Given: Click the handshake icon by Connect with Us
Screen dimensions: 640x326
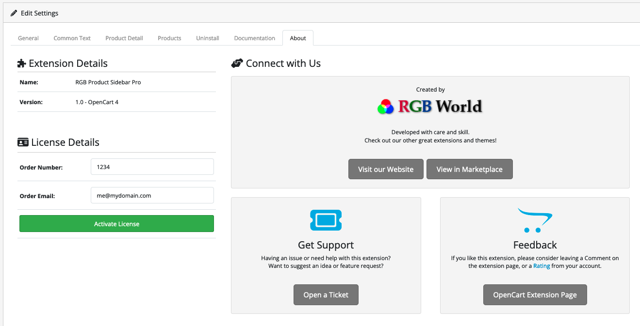Looking at the screenshot, I should pos(237,63).
